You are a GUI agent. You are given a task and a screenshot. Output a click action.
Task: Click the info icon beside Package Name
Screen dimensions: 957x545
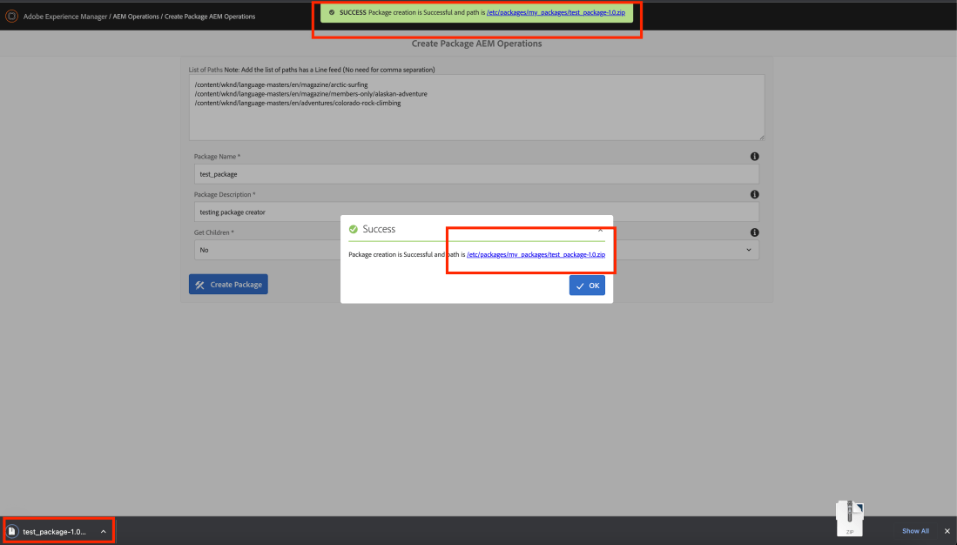[754, 157]
